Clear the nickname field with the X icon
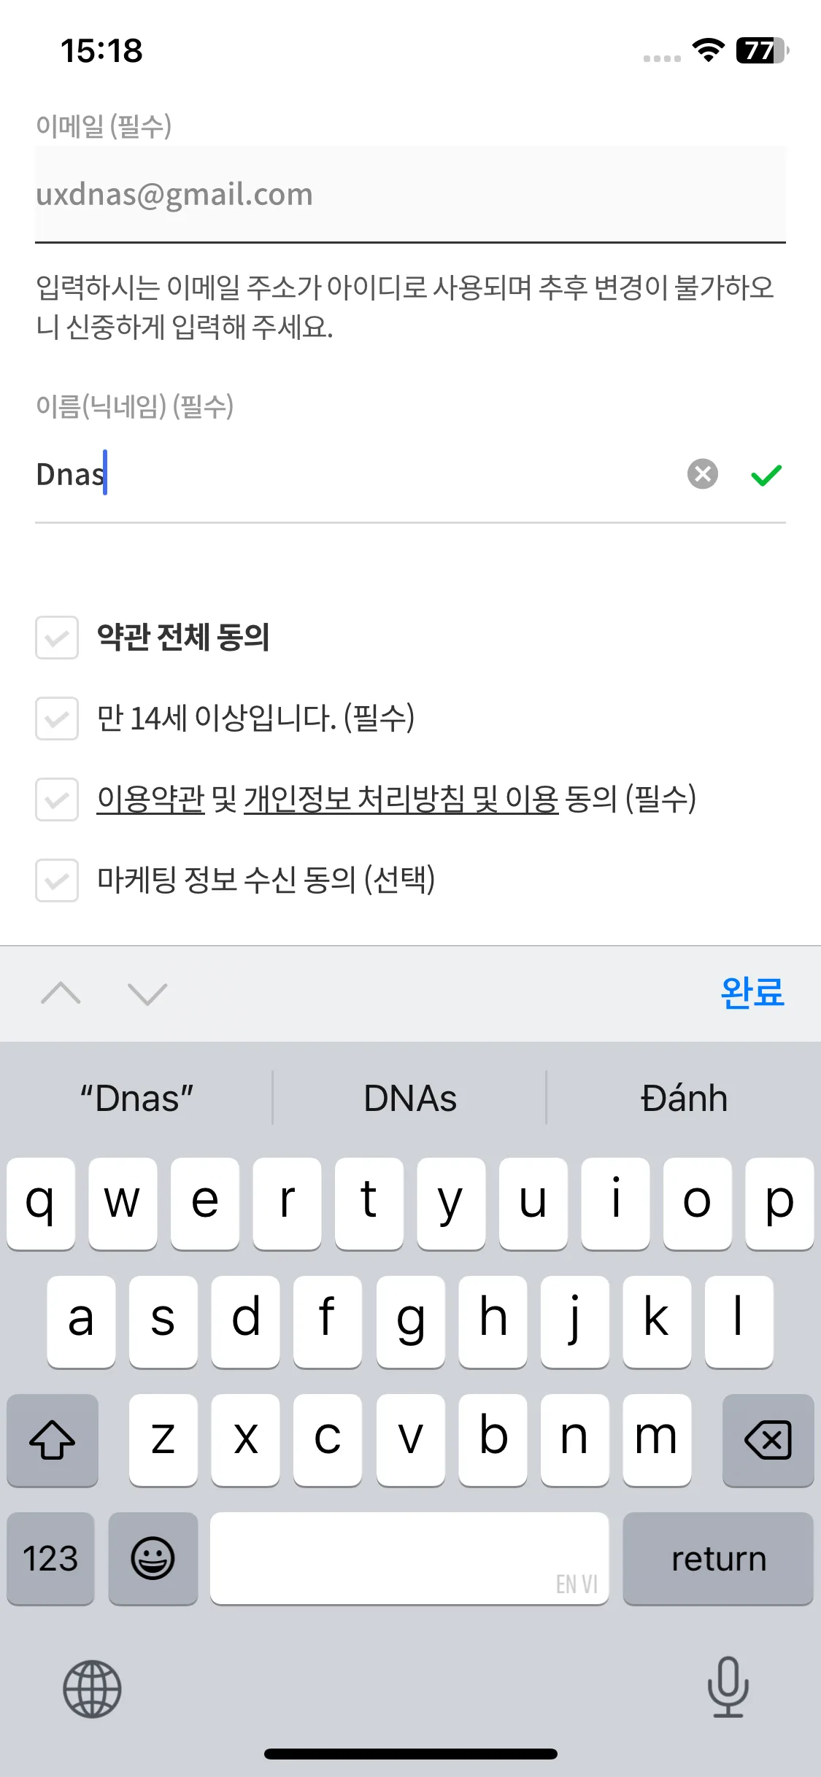The height and width of the screenshot is (1777, 821). pos(703,474)
